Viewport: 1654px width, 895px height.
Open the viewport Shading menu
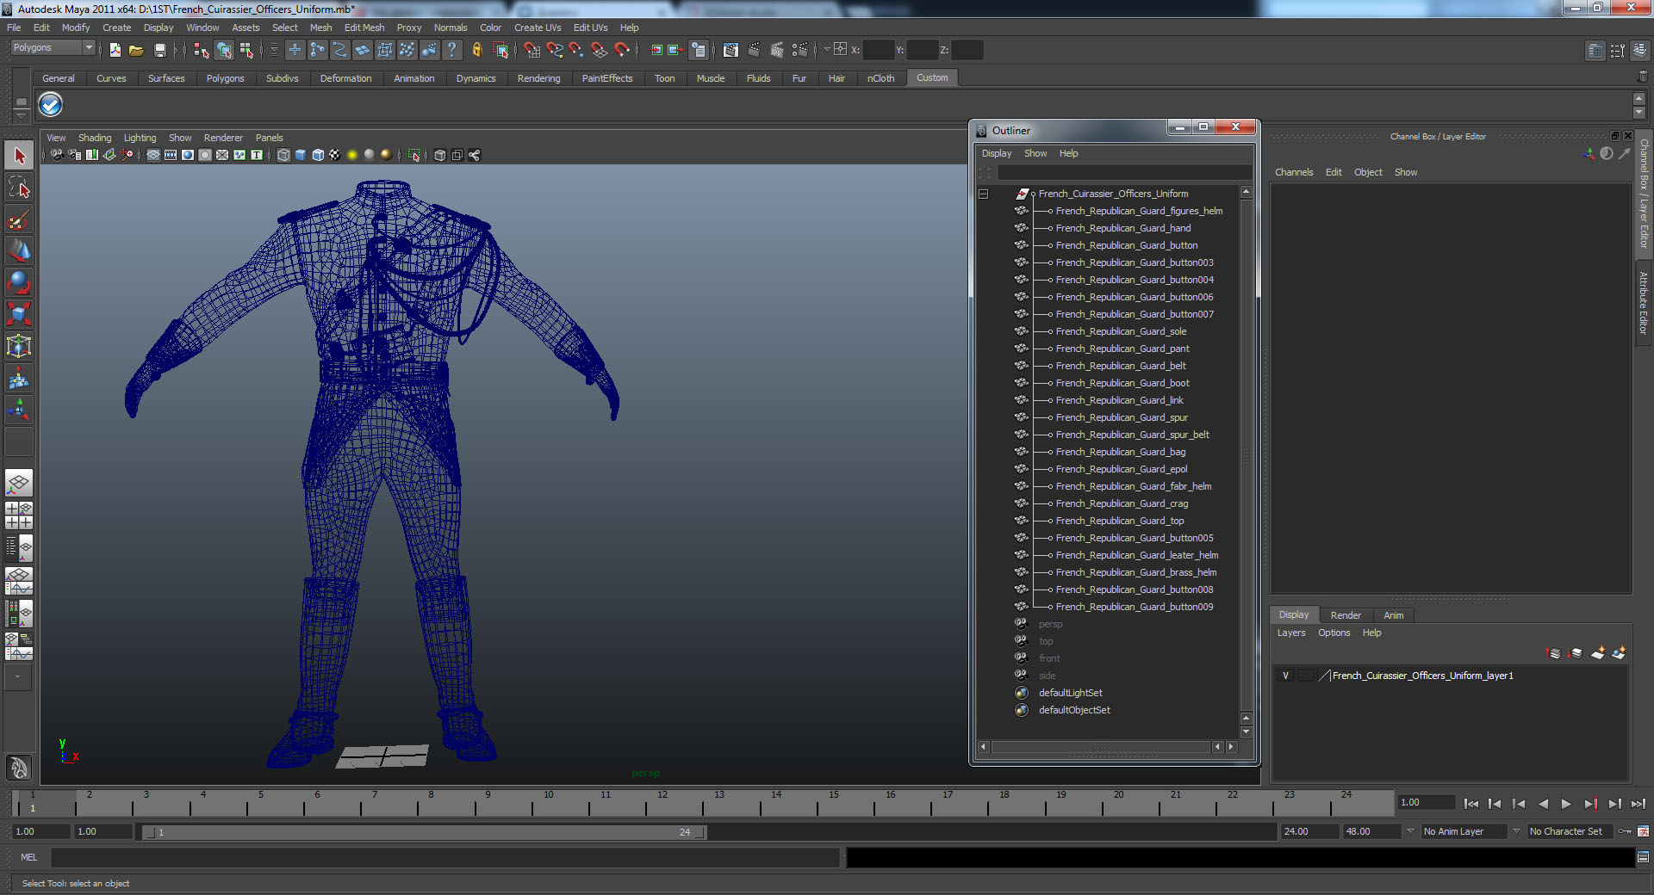(x=95, y=138)
